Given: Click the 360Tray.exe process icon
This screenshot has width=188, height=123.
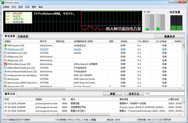Looking at the screenshot, I should 6,46.
